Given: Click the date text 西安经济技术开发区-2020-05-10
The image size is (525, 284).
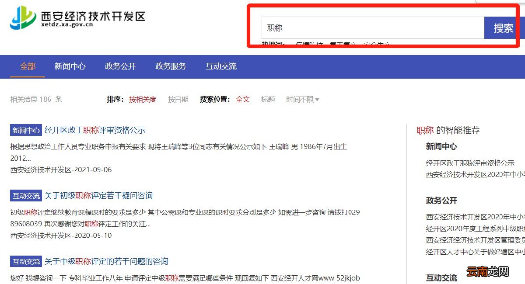Looking at the screenshot, I should [x=61, y=236].
